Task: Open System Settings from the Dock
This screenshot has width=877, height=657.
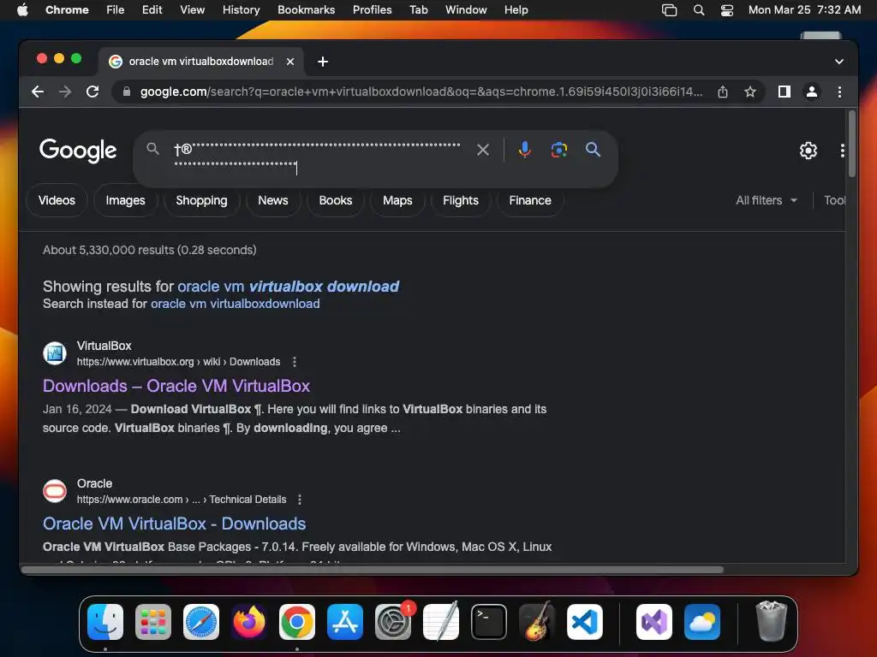Action: pos(392,622)
